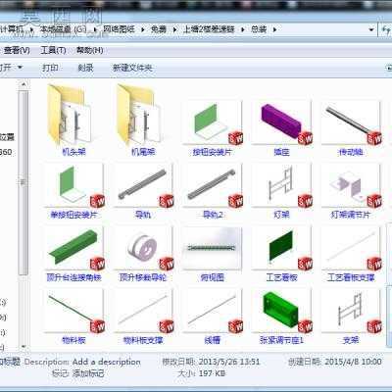The image size is (392, 392).
Task: Go to 免费 in breadcrumb path
Action: coord(159,29)
